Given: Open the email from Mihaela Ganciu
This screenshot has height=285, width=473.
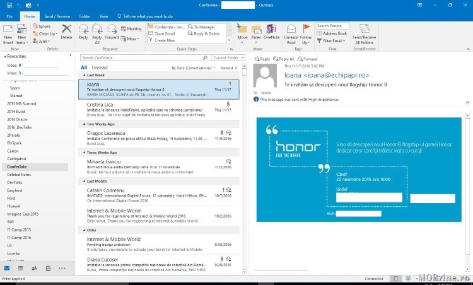Looking at the screenshot, I should (x=159, y=166).
